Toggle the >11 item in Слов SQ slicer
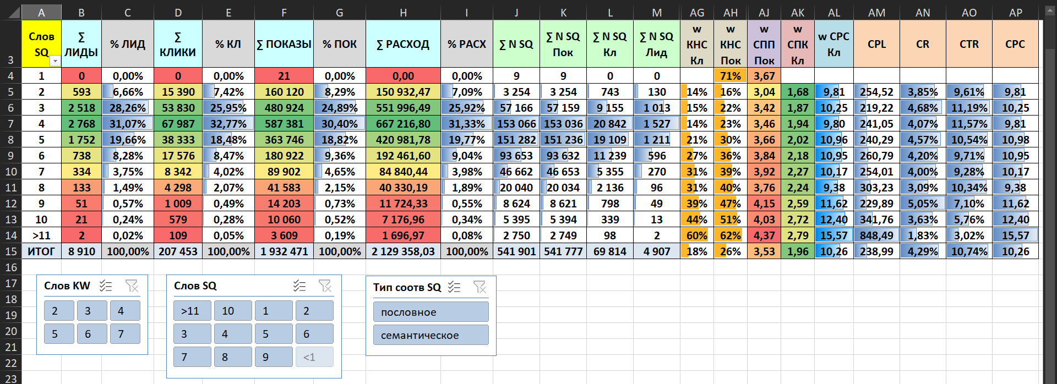Viewport: 1057px width, 384px height. click(x=192, y=311)
